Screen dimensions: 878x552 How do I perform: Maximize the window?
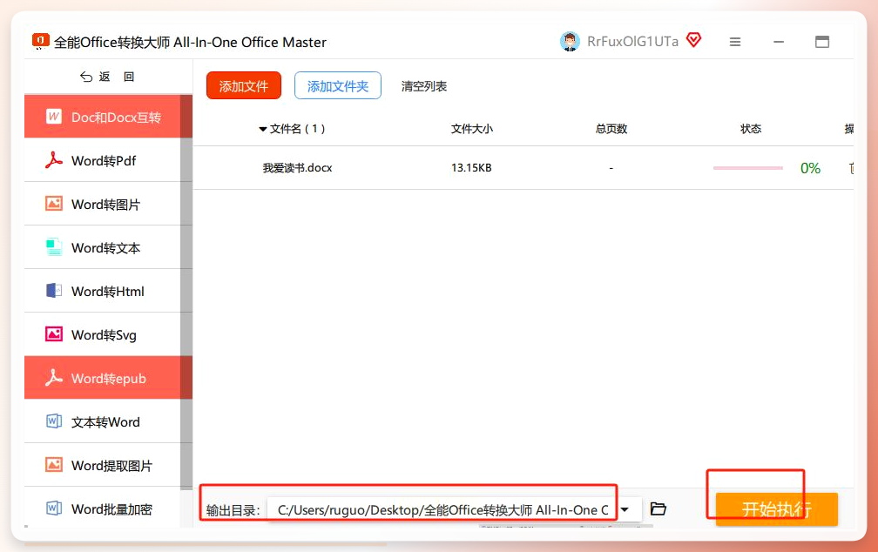click(x=822, y=42)
